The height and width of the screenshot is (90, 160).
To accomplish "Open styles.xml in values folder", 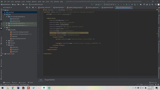I will pyautogui.click(x=15, y=52).
